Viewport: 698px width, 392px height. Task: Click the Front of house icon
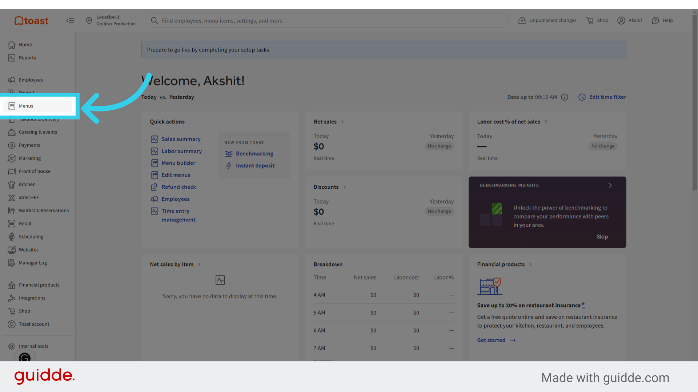[x=12, y=171]
